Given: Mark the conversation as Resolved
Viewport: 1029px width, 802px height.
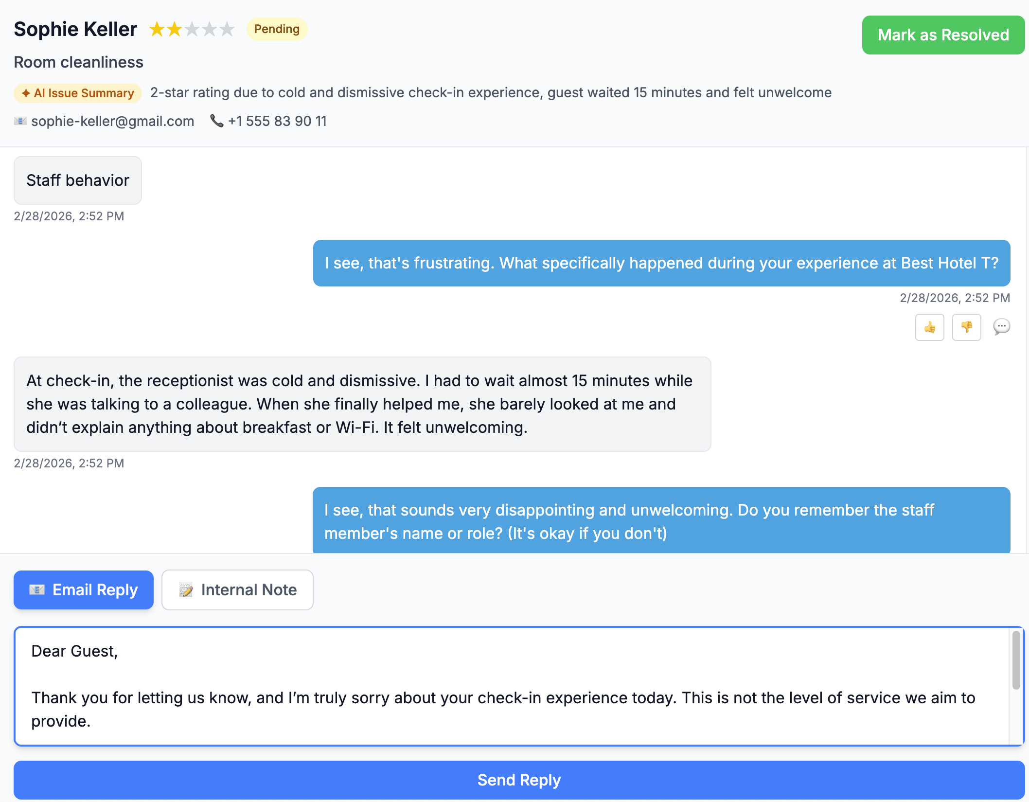Looking at the screenshot, I should [942, 35].
